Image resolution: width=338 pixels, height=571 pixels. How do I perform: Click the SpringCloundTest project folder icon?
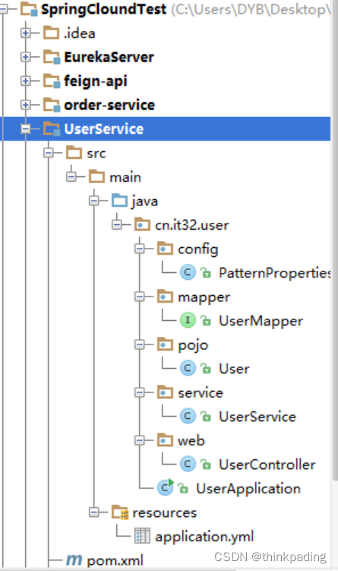29,8
